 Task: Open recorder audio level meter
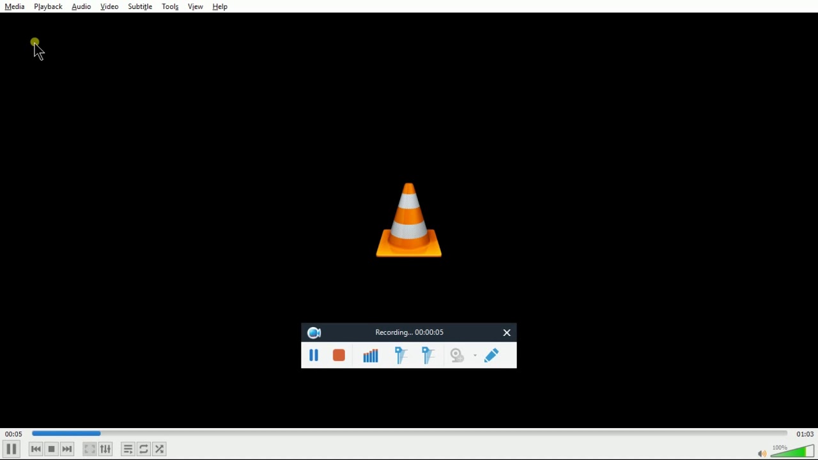[371, 355]
